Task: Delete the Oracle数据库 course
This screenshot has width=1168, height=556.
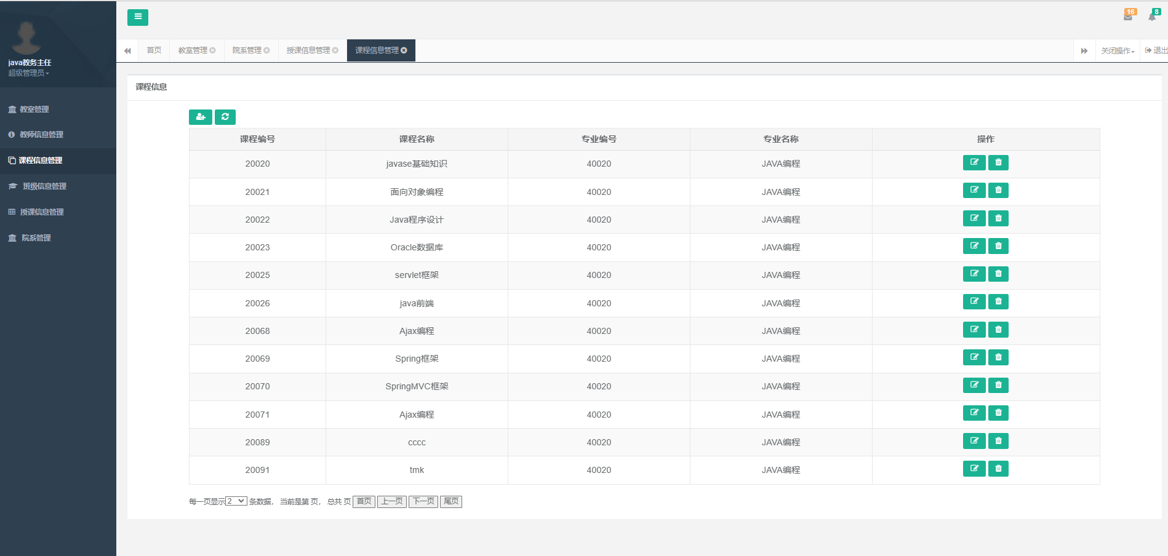Action: pos(998,246)
